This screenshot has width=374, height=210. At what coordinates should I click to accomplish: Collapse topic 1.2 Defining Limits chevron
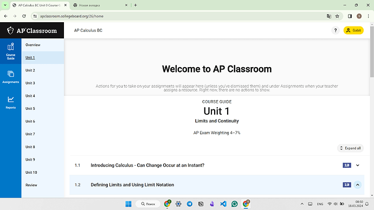coord(358,185)
